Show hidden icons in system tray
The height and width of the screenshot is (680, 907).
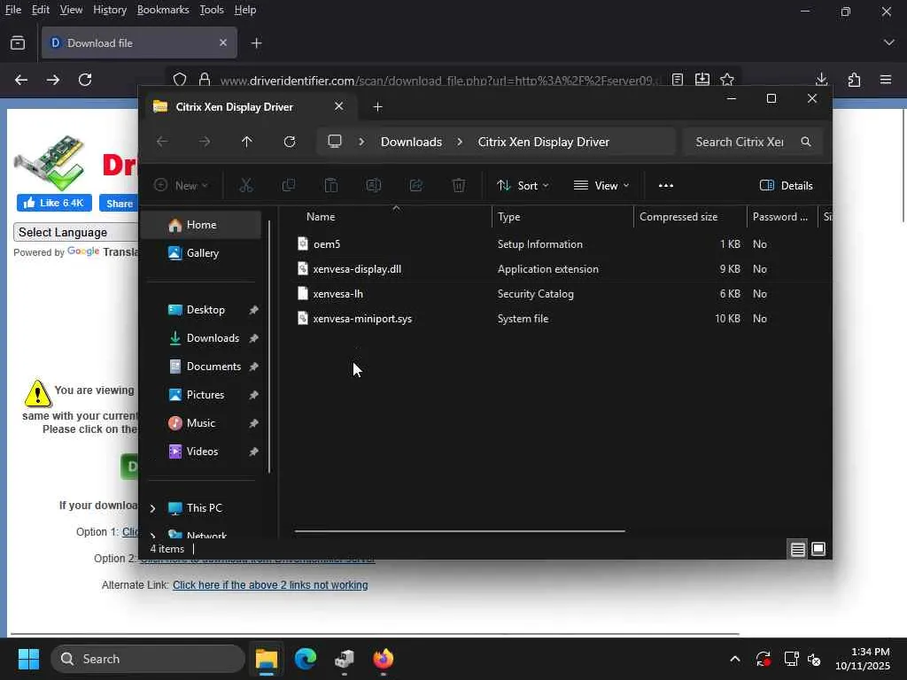734,659
